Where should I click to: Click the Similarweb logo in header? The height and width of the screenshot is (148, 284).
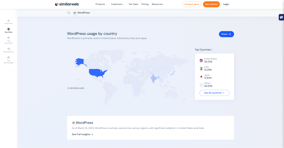click(67, 4)
